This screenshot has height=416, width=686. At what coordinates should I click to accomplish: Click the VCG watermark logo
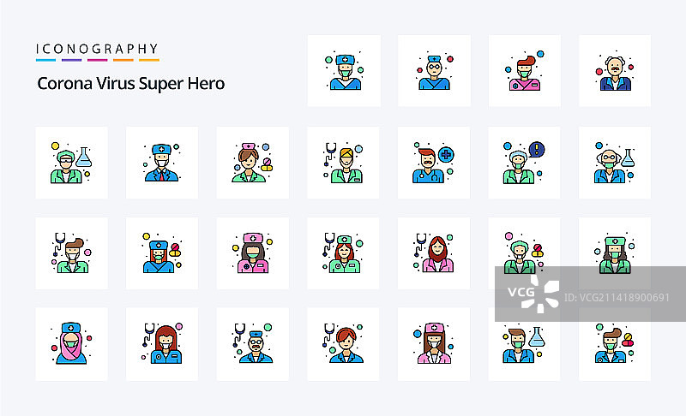click(x=533, y=292)
